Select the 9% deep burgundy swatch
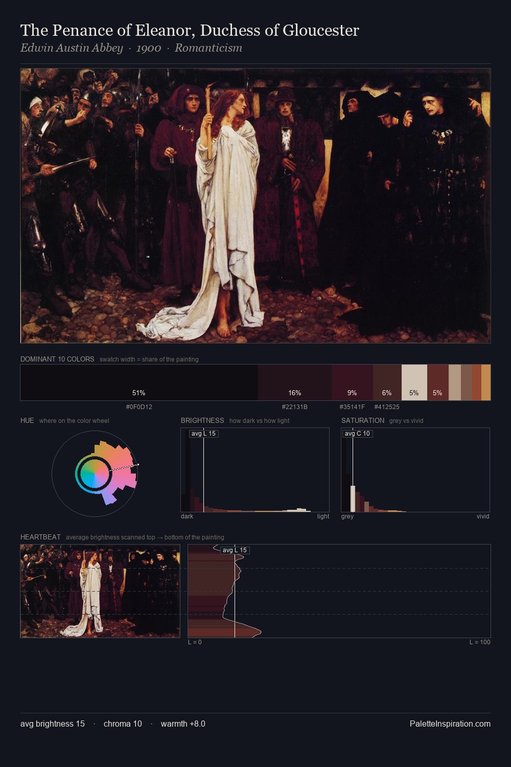The height and width of the screenshot is (767, 511). (352, 382)
